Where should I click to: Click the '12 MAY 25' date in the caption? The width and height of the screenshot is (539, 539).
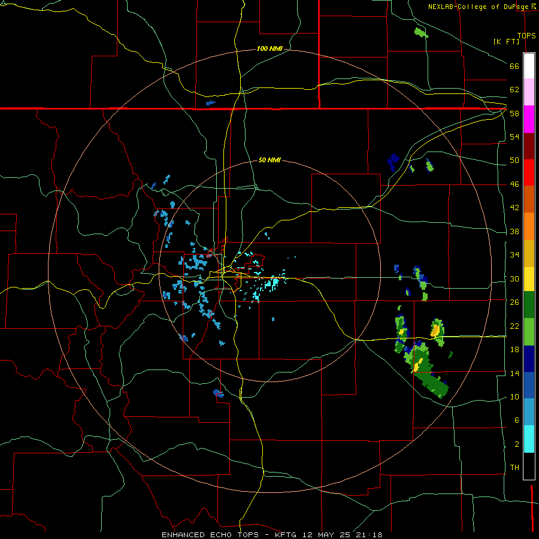(x=326, y=535)
